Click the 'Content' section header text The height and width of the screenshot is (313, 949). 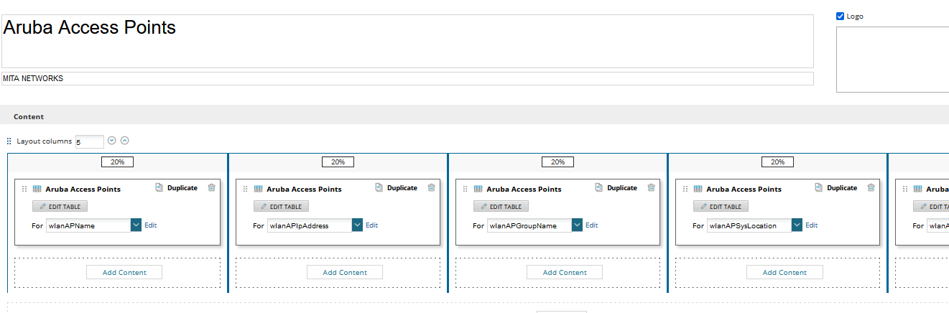click(x=29, y=116)
